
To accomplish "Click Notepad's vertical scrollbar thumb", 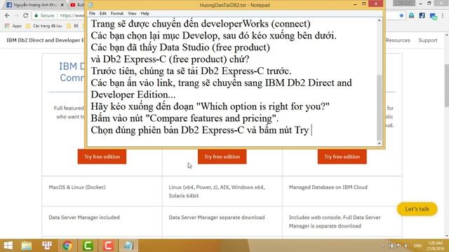I will [379, 108].
